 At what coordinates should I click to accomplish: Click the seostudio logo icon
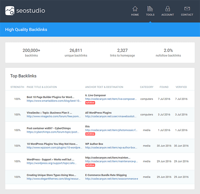click(x=10, y=11)
